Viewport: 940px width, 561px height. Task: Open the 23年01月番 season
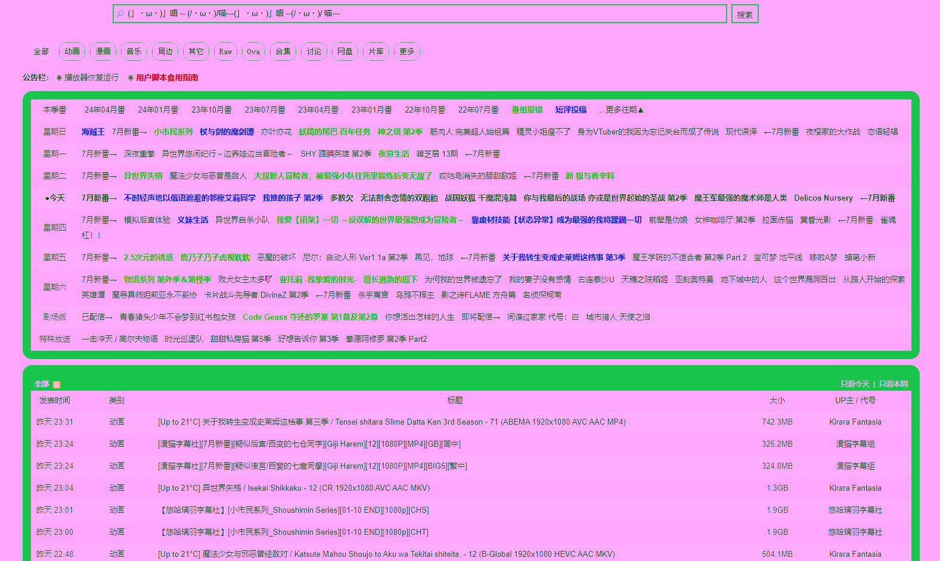click(372, 110)
